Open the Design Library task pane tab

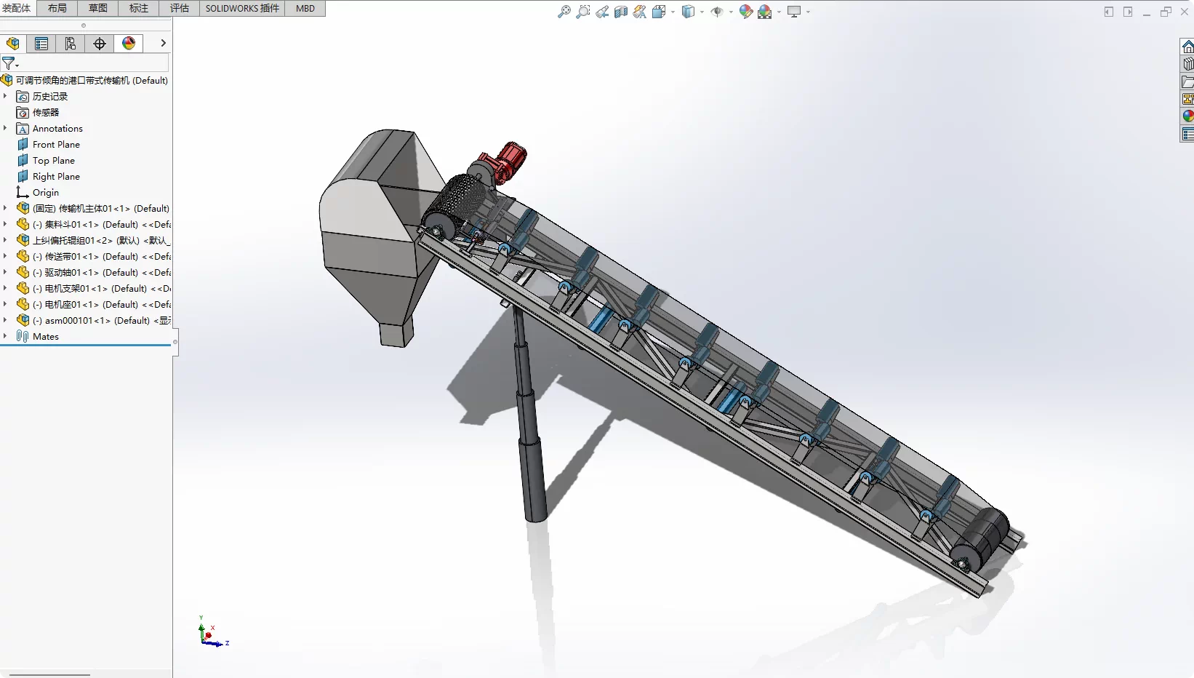point(1187,65)
